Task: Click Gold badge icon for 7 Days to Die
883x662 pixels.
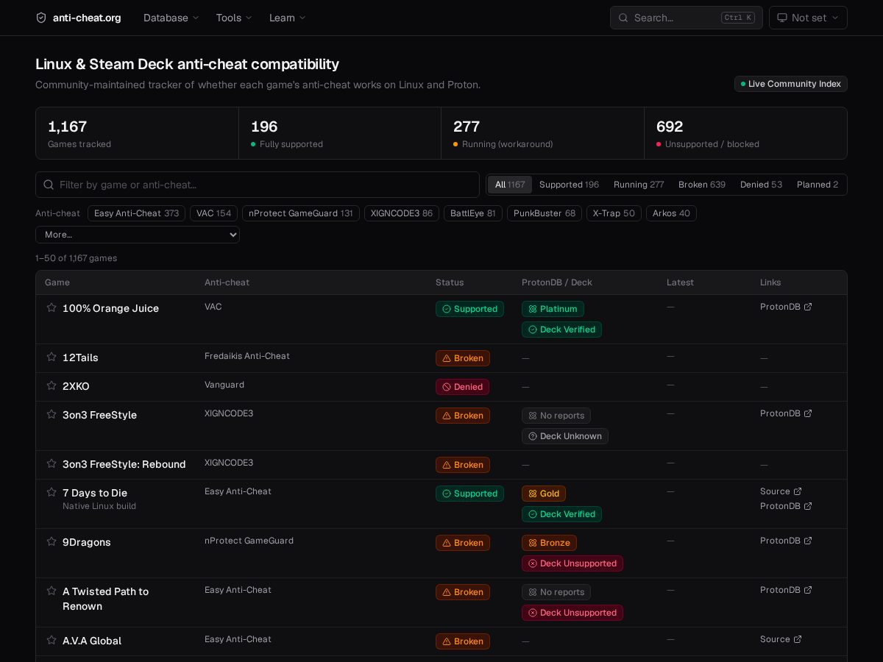Action: point(533,494)
